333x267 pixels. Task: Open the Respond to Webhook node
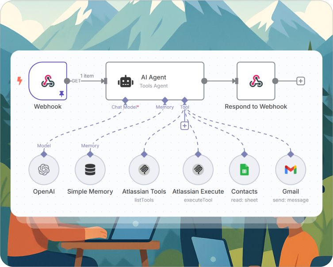(256, 81)
